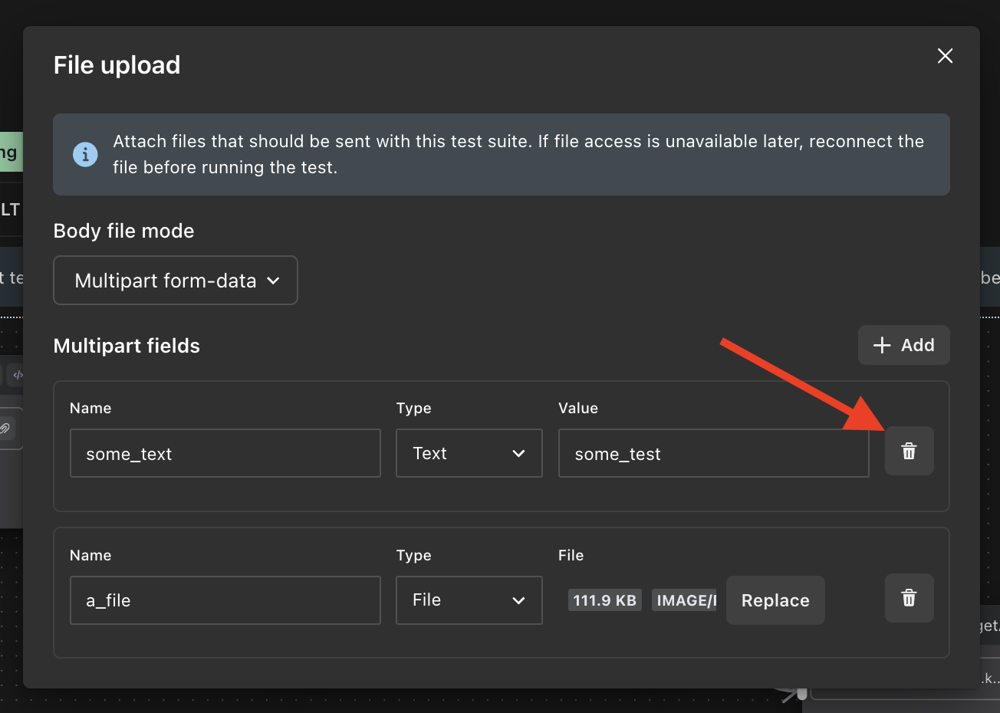Close the File upload dialog
This screenshot has width=1000, height=713.
[945, 56]
